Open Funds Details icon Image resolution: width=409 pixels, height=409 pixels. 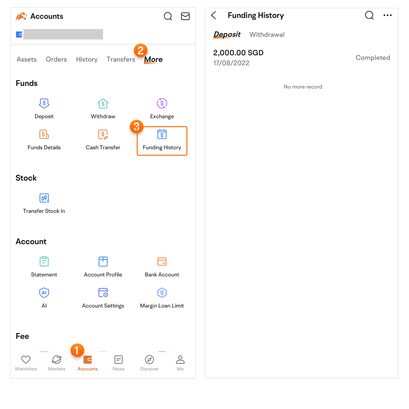[x=44, y=135]
